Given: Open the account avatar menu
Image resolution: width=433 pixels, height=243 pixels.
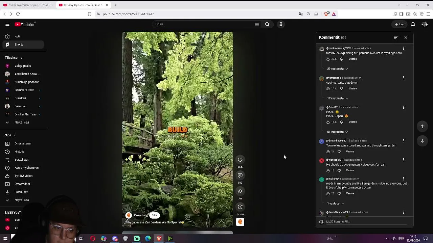Looking at the screenshot, I should 425,24.
